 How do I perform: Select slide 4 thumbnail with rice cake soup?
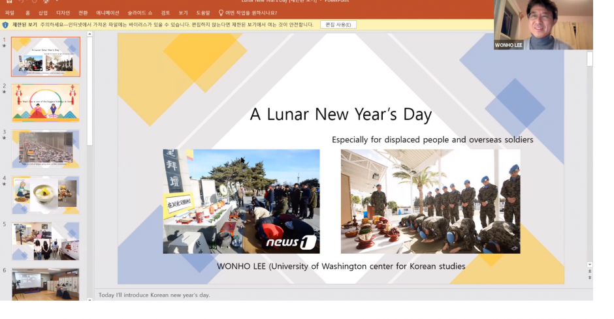point(46,195)
